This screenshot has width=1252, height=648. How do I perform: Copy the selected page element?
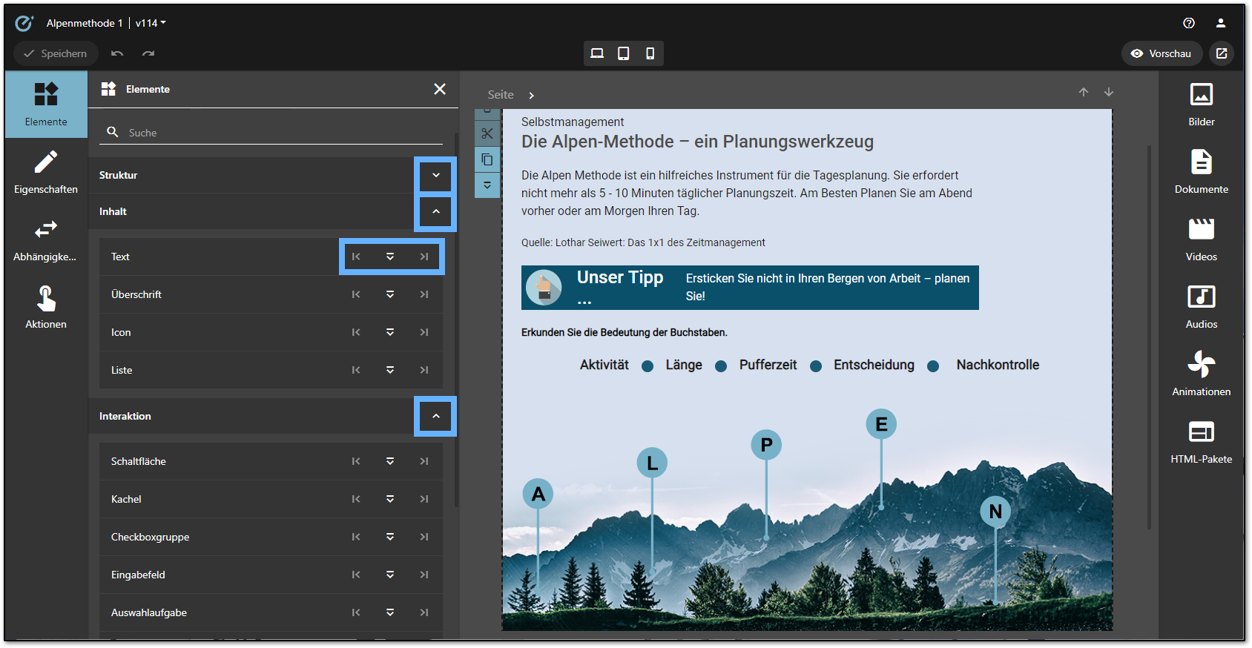(487, 159)
